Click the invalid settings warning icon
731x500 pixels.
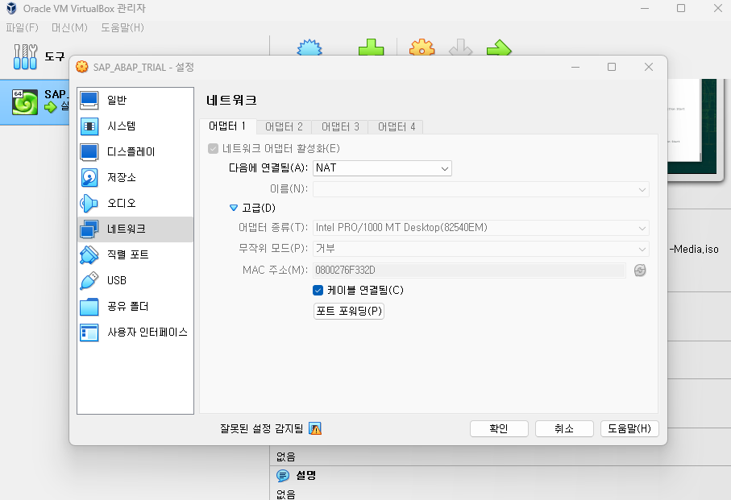coord(315,428)
